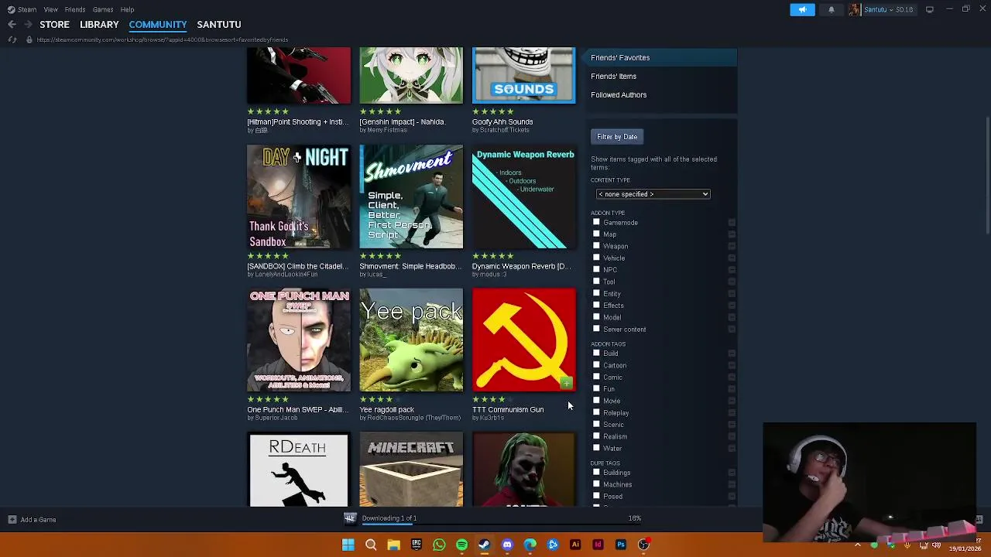Enable the Effects checkbox

pos(596,305)
